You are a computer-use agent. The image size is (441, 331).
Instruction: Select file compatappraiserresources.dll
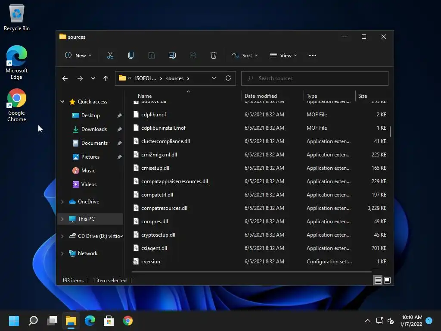(x=174, y=181)
